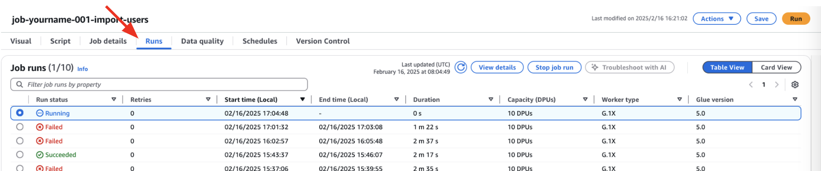Open the Data quality tab

tap(202, 41)
